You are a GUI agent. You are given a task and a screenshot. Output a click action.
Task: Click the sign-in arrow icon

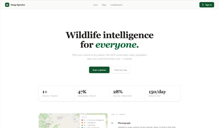click(203, 5)
